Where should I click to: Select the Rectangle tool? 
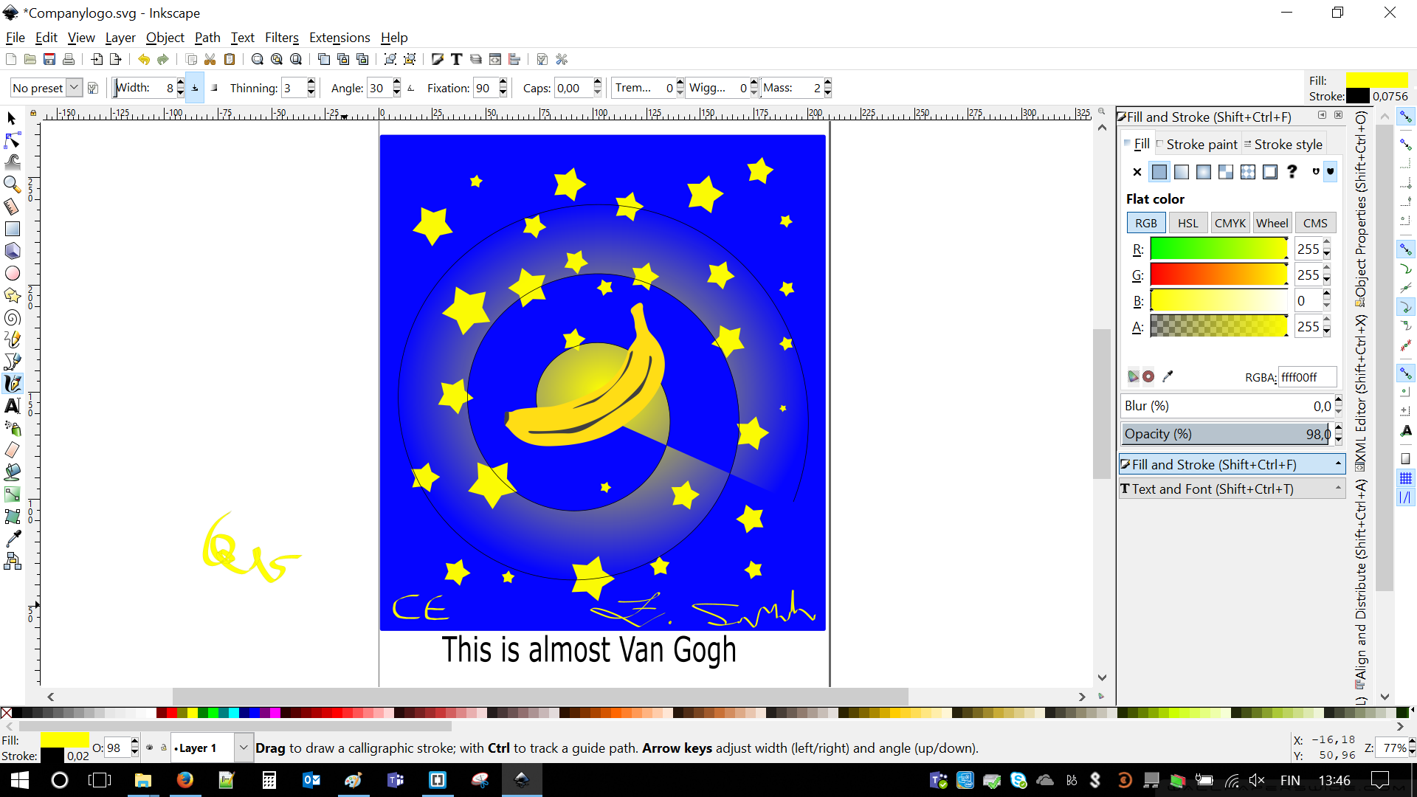click(12, 229)
